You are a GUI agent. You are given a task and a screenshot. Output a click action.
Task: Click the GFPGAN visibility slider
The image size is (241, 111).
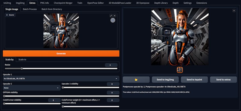tap(61, 96)
